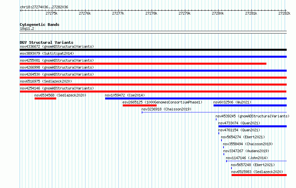
Task: Click the Cytogenetic Bands track title
Action: [40, 25]
